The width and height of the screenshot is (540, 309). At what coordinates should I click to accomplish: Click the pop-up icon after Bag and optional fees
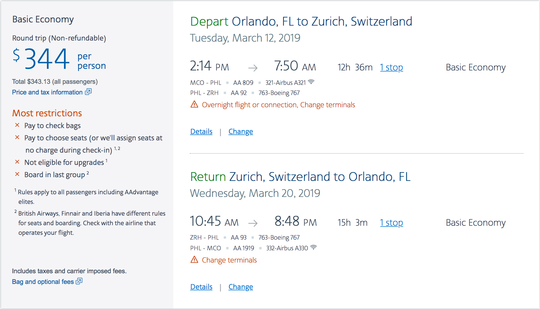coord(79,281)
